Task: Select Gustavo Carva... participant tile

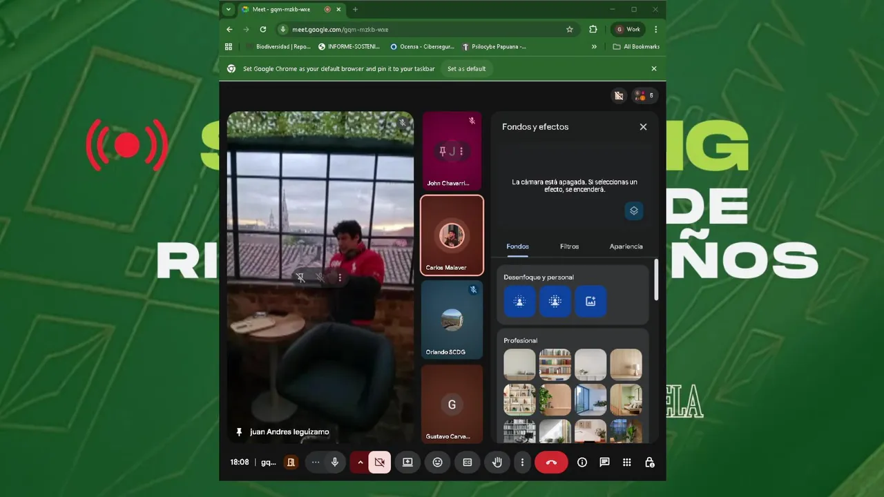Action: 452,404
